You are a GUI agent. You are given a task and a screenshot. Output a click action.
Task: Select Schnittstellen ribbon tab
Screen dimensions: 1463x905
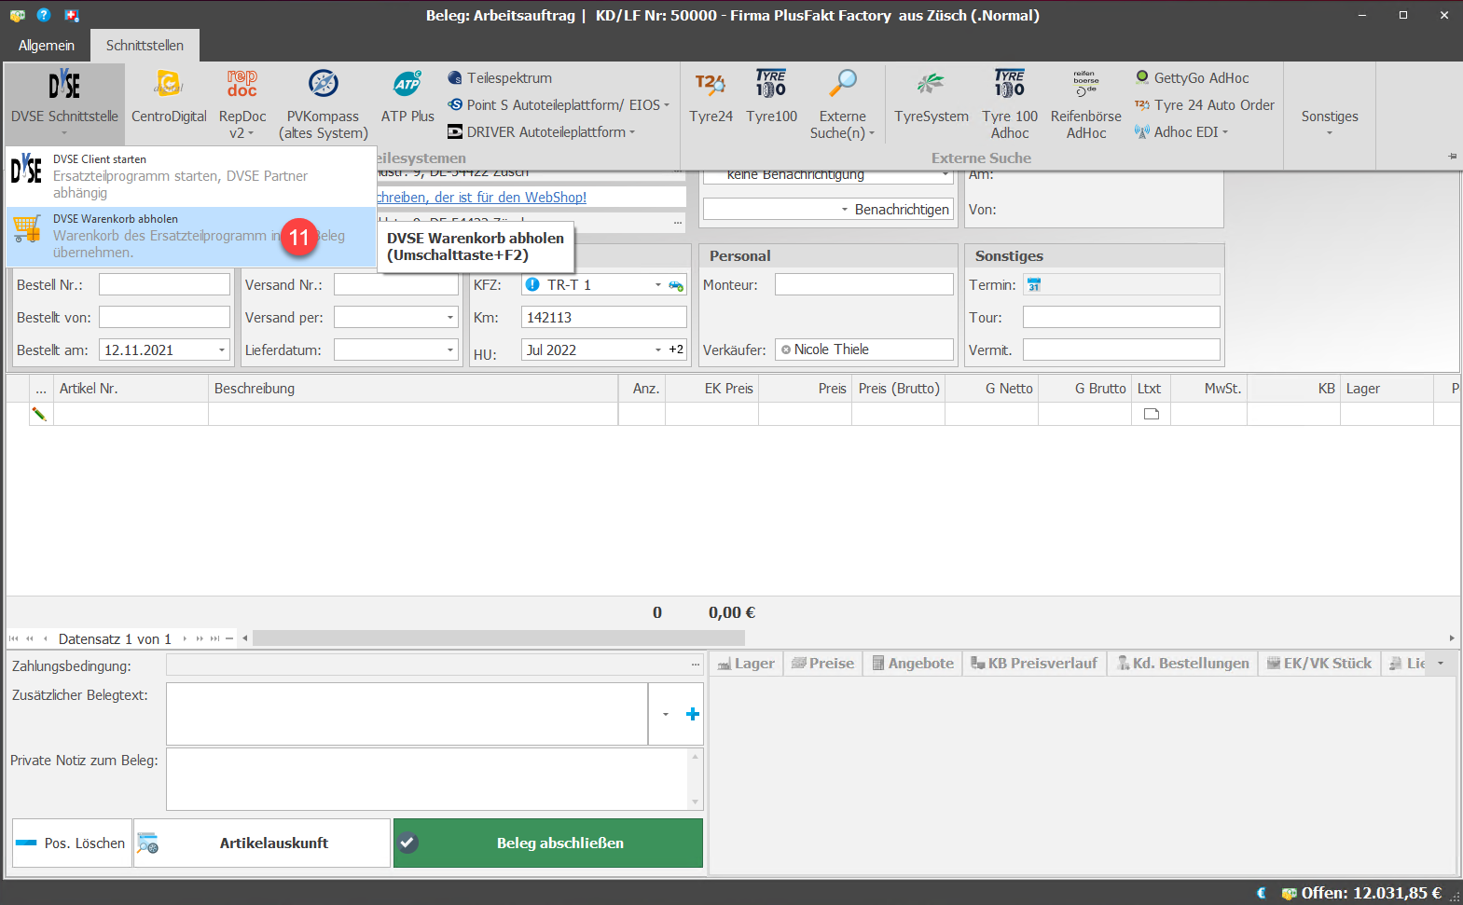tap(145, 45)
